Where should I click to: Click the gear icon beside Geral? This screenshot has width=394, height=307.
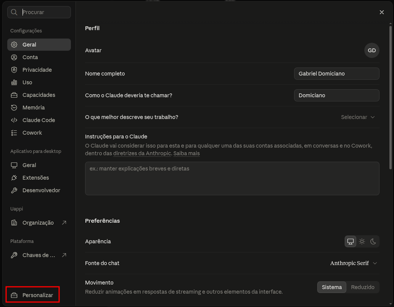click(x=14, y=45)
